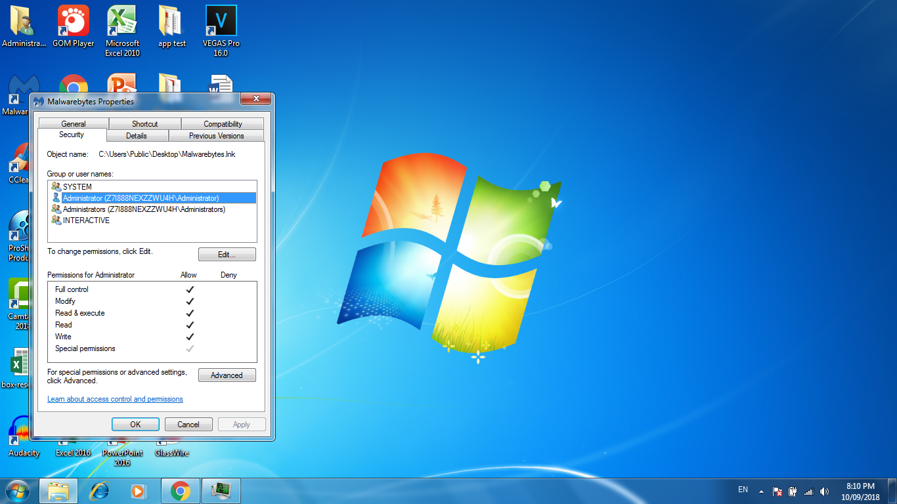Switch to the Previous Versions tab
Image resolution: width=897 pixels, height=504 pixels.
pos(216,136)
